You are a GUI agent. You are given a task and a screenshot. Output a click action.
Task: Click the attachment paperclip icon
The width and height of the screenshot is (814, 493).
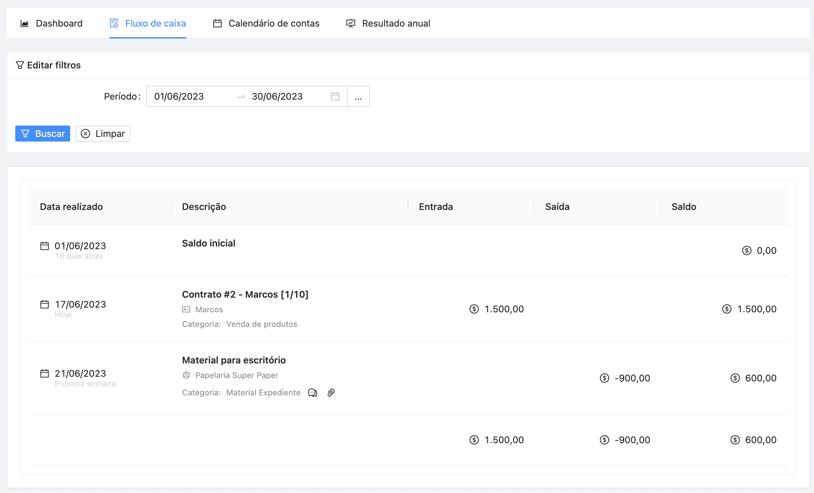tap(331, 393)
